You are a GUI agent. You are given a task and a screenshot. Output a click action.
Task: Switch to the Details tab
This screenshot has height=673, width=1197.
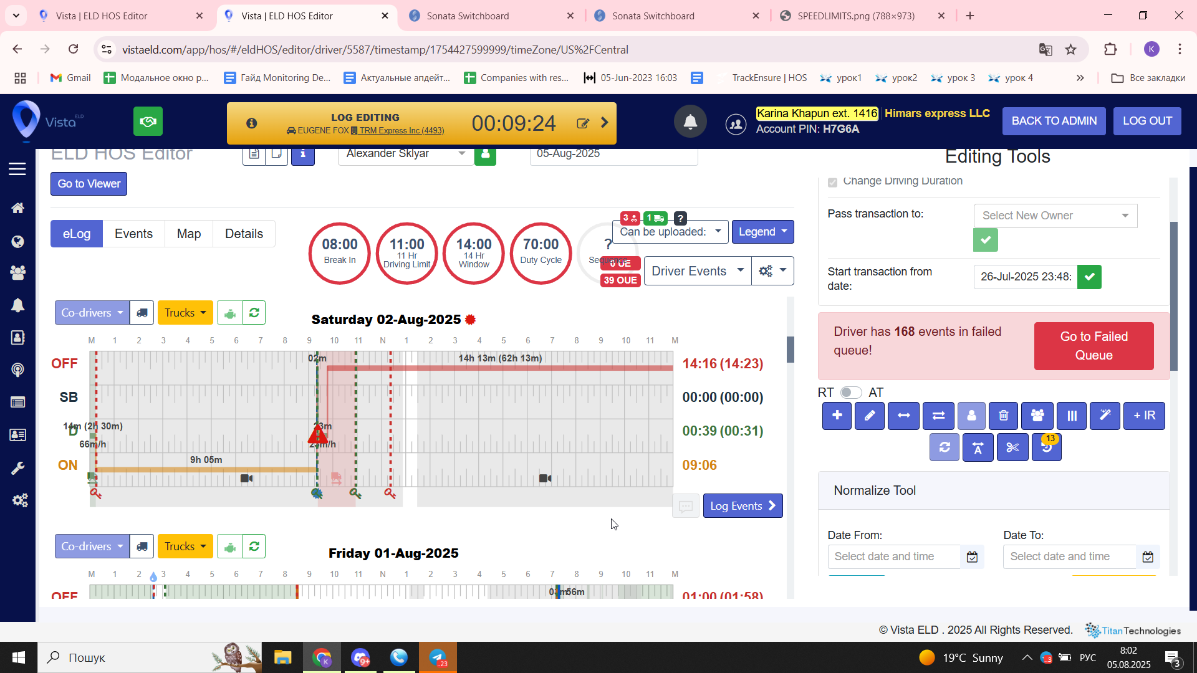pyautogui.click(x=244, y=234)
